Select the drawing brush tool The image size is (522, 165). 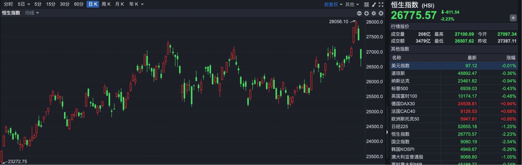(374, 4)
